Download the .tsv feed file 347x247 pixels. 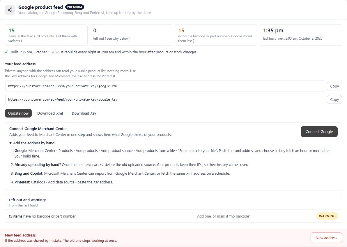[84, 113]
